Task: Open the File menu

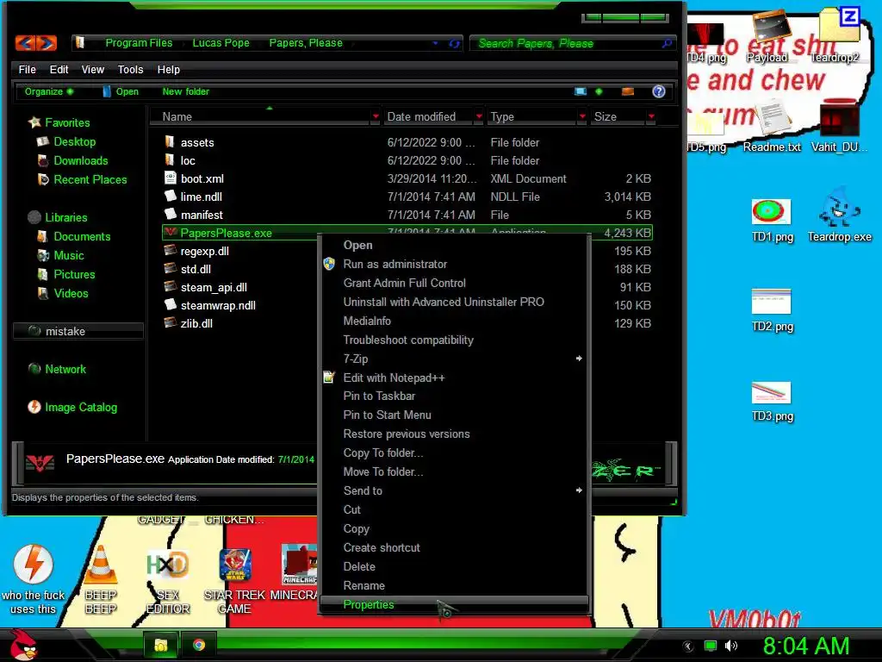Action: pos(27,69)
